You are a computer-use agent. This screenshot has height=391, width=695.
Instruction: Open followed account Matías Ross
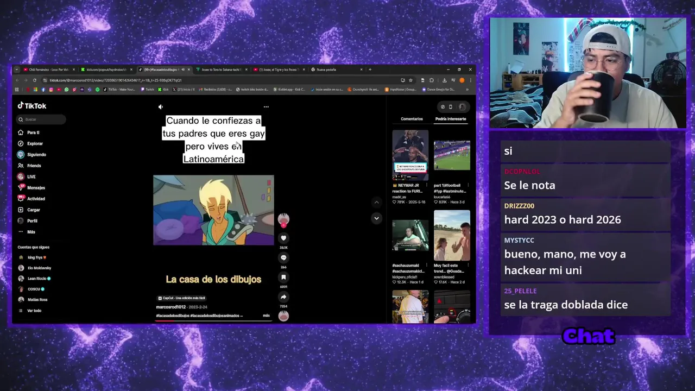pos(33,300)
